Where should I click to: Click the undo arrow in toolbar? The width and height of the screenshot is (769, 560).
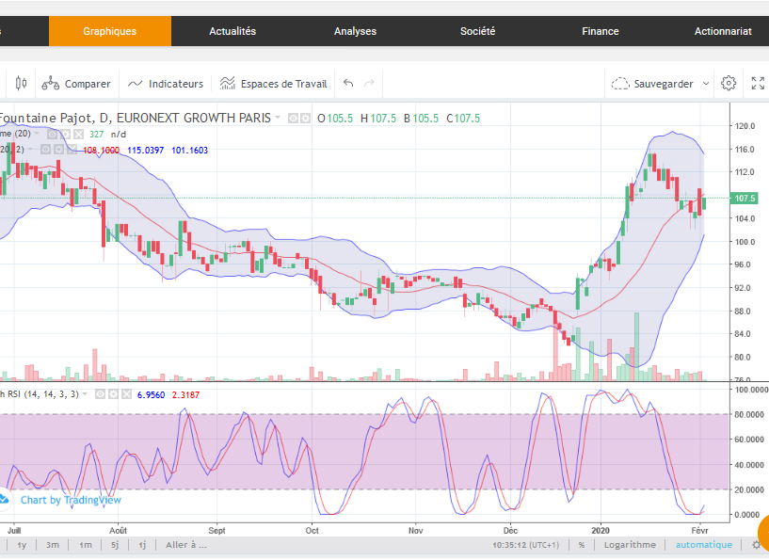[x=348, y=84]
